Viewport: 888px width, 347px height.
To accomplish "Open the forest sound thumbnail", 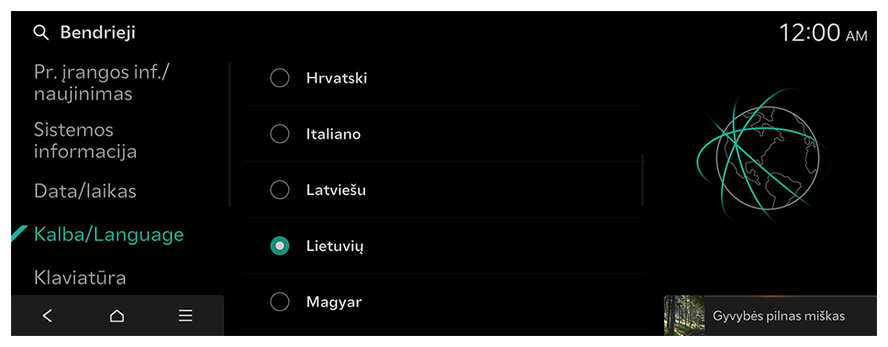I will [x=684, y=315].
